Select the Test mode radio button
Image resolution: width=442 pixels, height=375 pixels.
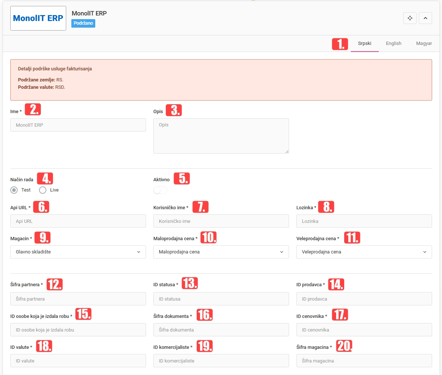(14, 190)
